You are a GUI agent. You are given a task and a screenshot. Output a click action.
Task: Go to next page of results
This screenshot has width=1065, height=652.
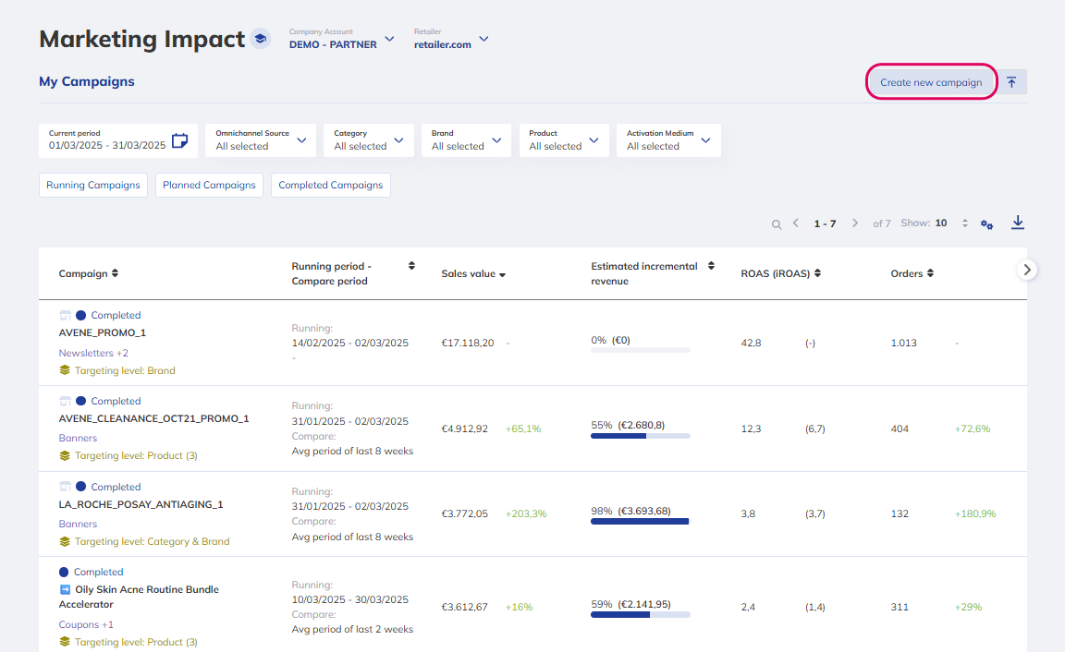pos(855,223)
